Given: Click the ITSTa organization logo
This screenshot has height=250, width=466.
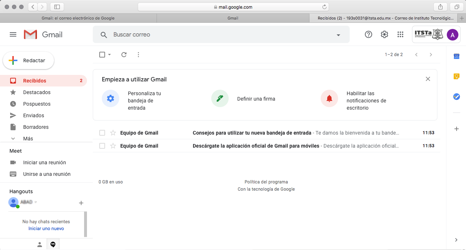Looking at the screenshot, I should [429, 35].
